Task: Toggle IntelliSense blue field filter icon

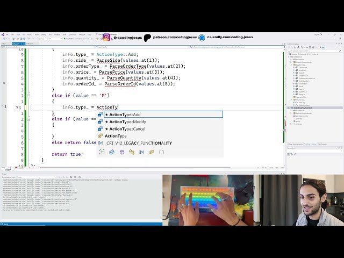Action: [112, 152]
